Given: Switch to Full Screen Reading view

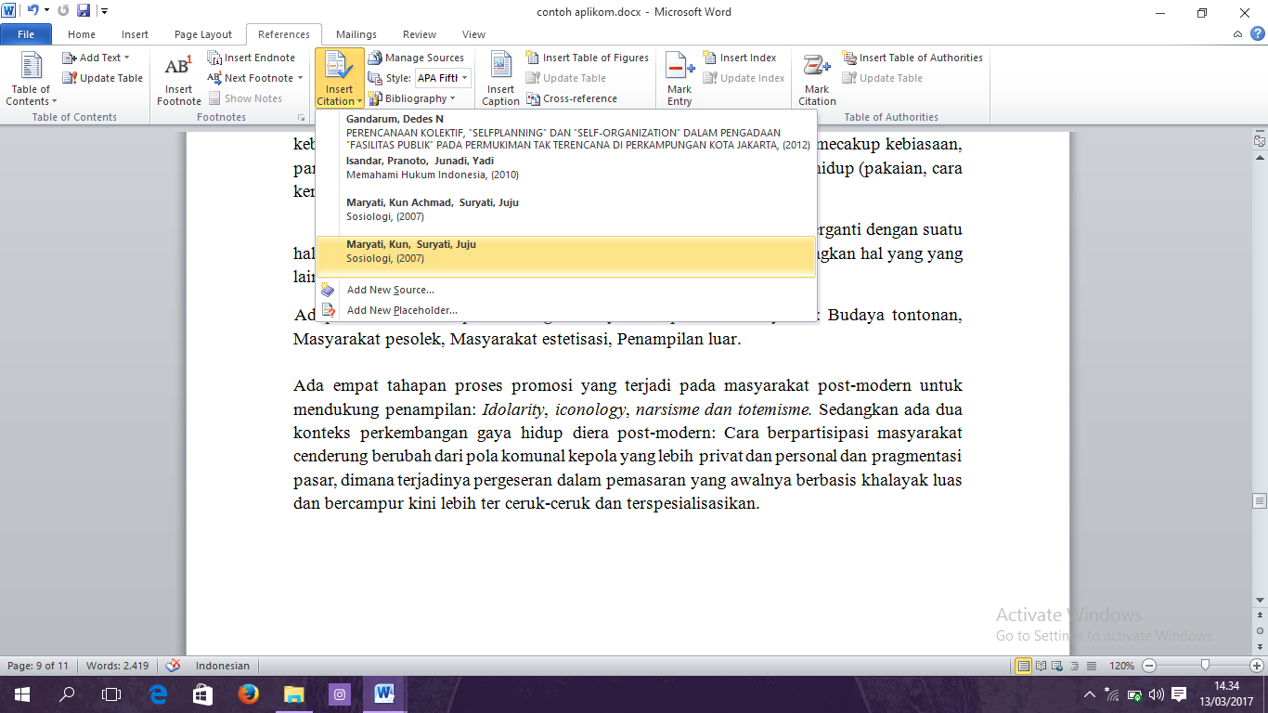Looking at the screenshot, I should pyautogui.click(x=1042, y=666).
